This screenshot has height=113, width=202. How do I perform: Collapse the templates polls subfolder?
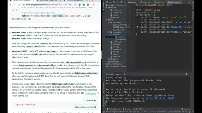click(x=111, y=35)
